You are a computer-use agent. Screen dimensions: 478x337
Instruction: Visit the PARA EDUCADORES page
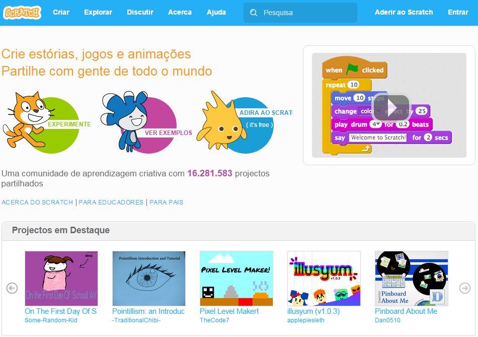coord(111,201)
